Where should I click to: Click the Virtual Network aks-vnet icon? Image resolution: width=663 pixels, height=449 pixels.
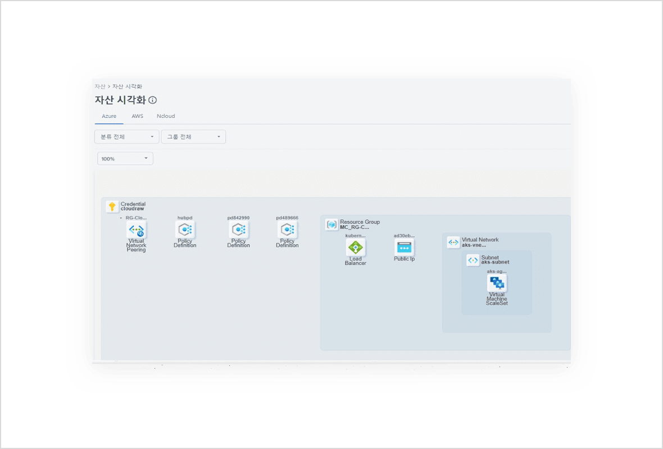point(453,242)
